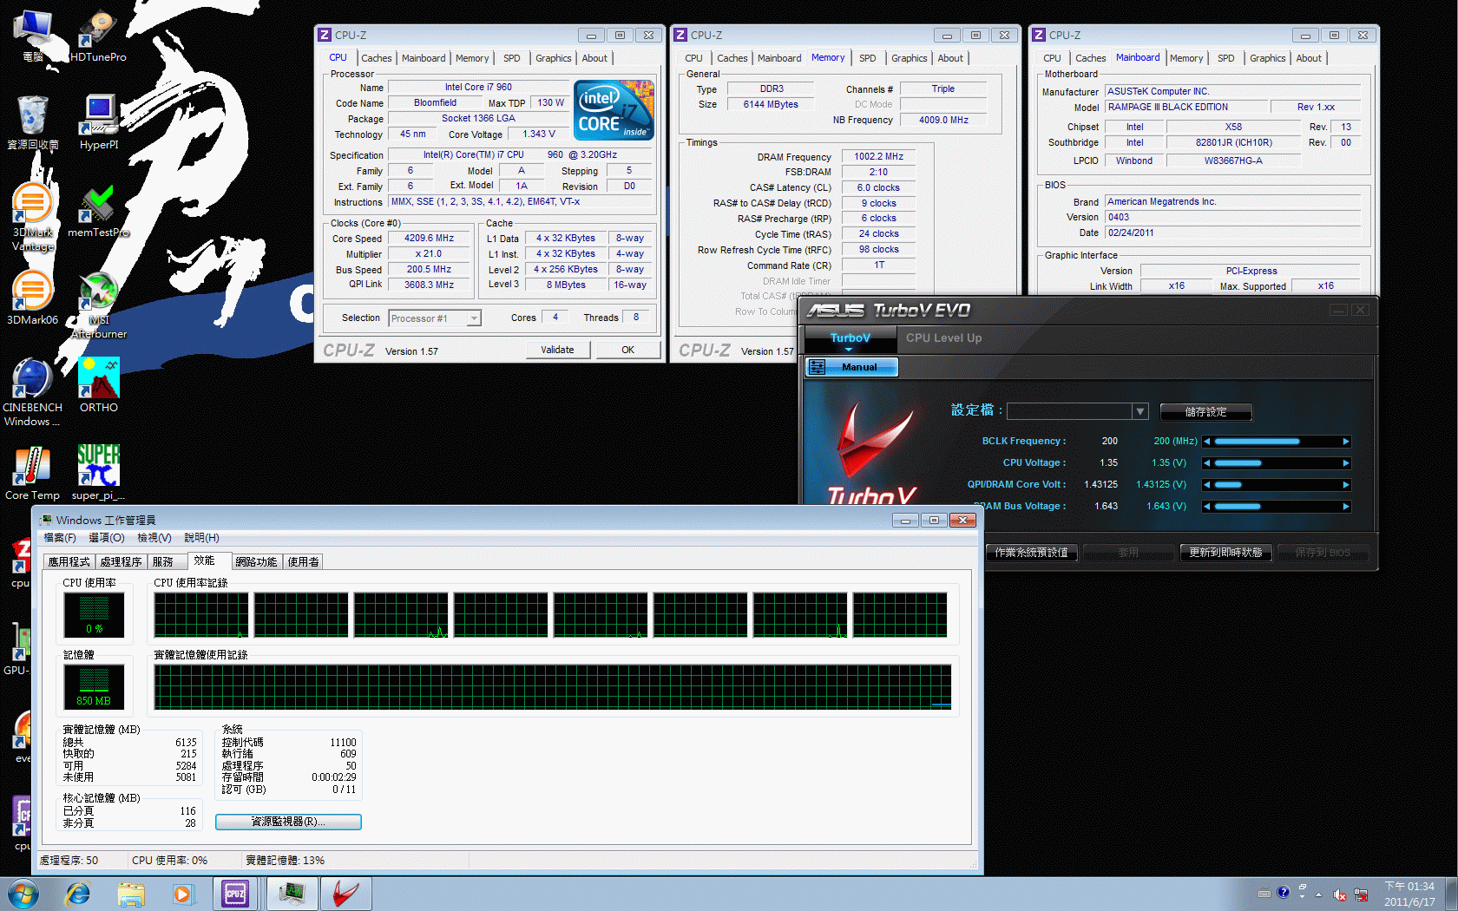The height and width of the screenshot is (911, 1458).
Task: Click the Windows Start button
Action: coord(23,894)
